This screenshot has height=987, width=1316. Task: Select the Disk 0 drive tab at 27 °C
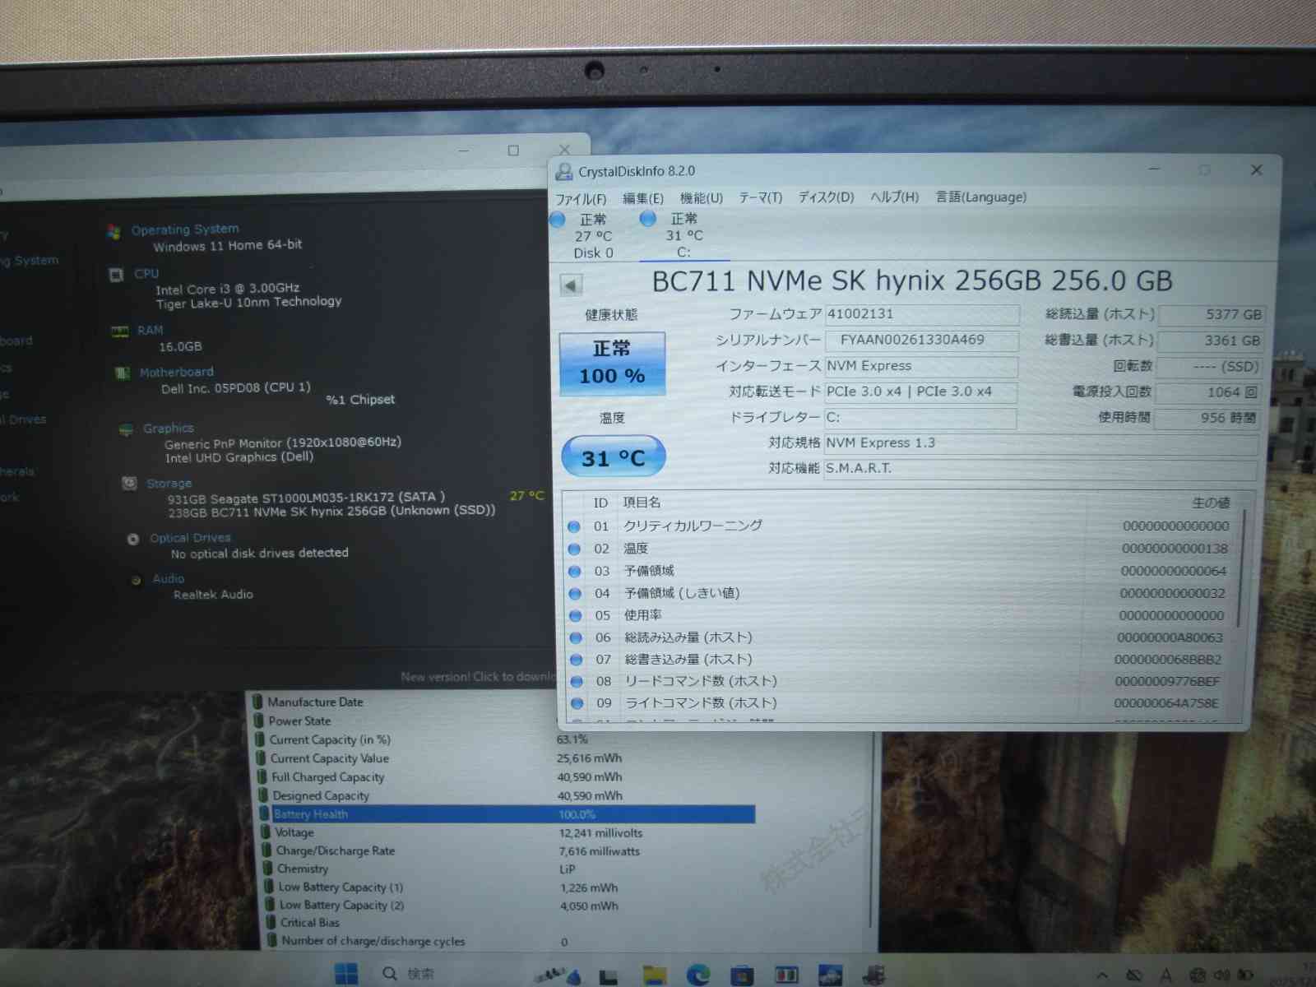[x=592, y=236]
